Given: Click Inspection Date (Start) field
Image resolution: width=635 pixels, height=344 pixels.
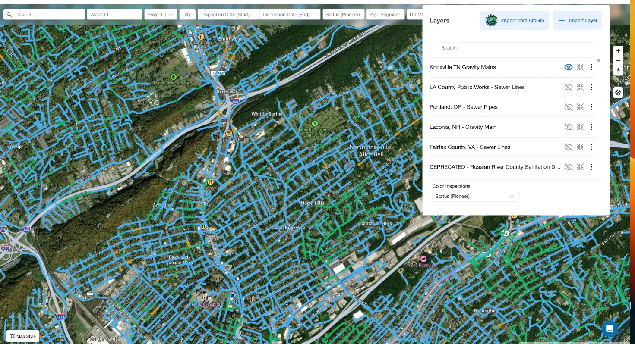Looking at the screenshot, I should pos(228,15).
